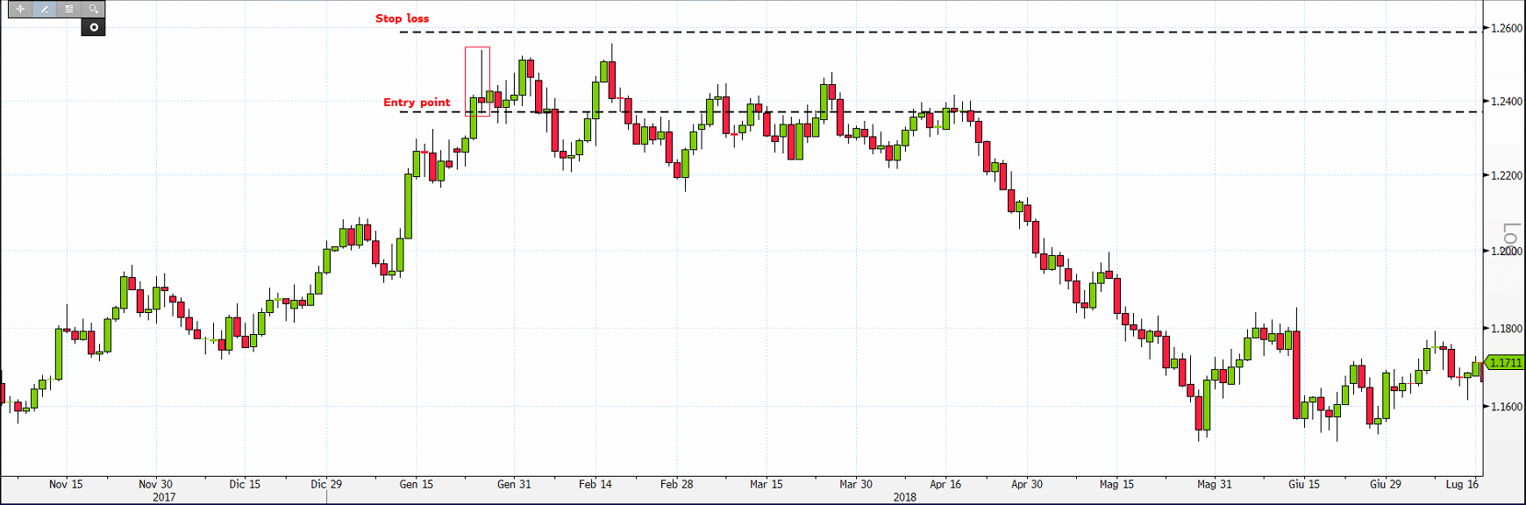This screenshot has height=505, width=1526.
Task: Click the 2018 year label
Action: [x=905, y=497]
